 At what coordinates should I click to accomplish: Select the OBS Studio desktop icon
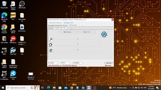pyautogui.click(x=22, y=5)
